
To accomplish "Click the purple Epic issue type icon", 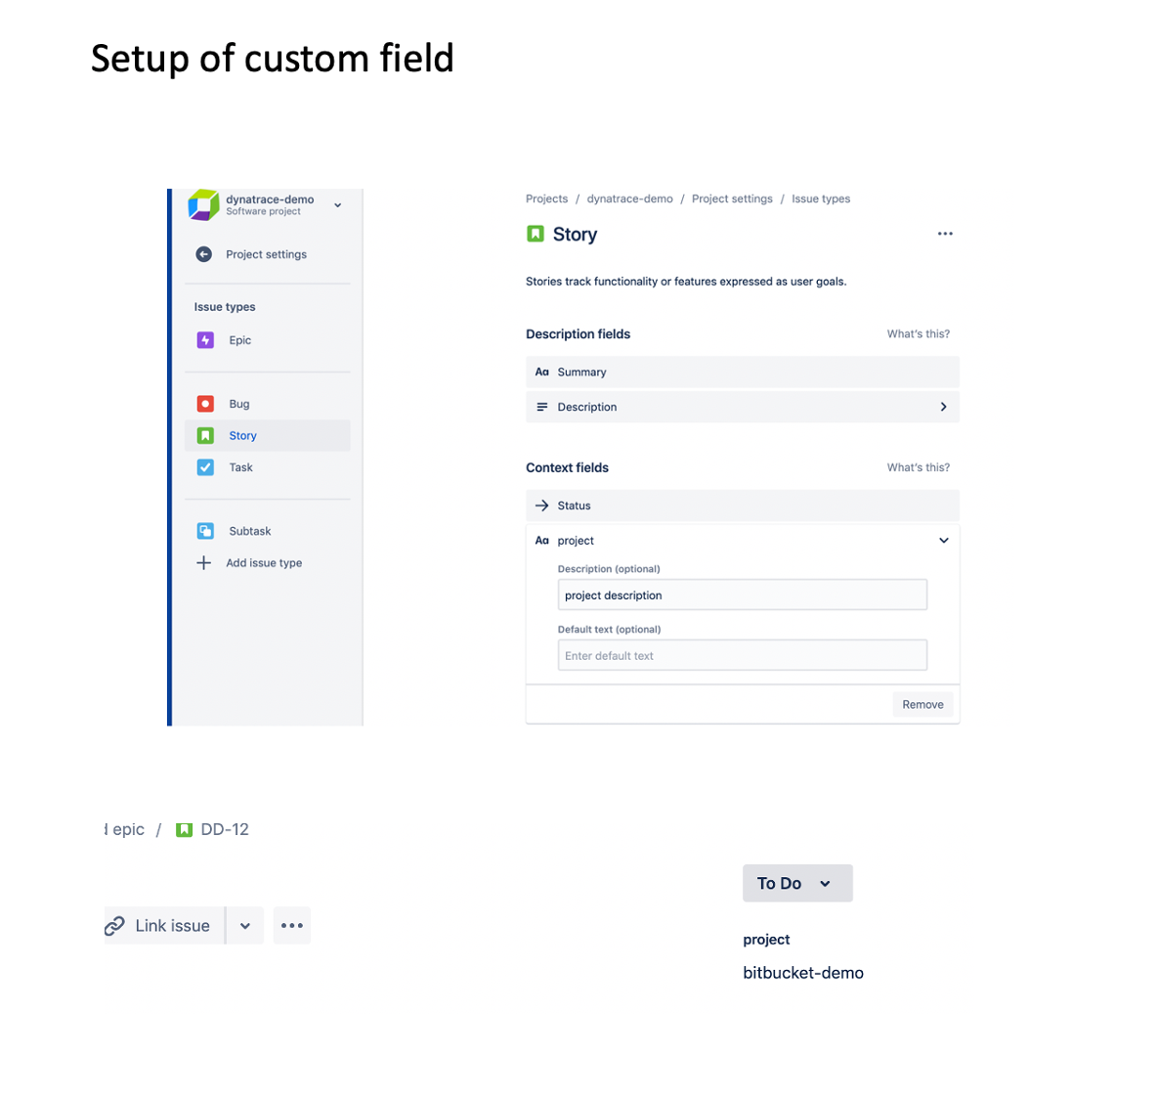I will pyautogui.click(x=205, y=340).
